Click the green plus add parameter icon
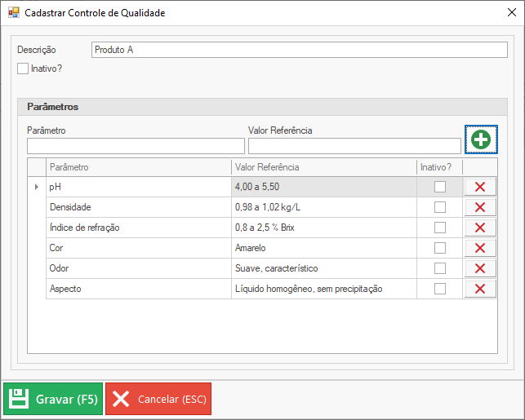 coord(481,139)
